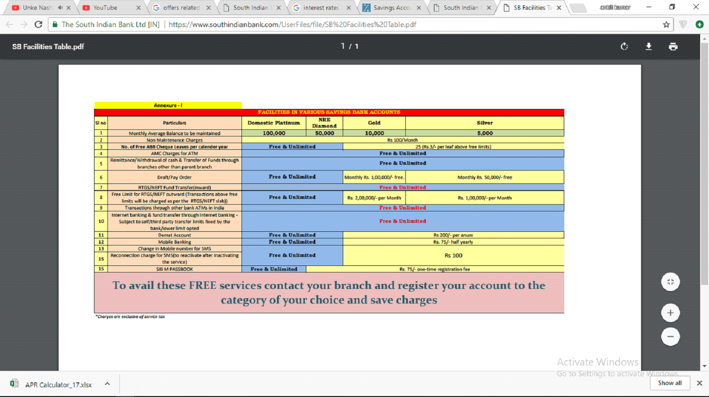Go back to previous page
The height and width of the screenshot is (397, 709).
[9, 24]
